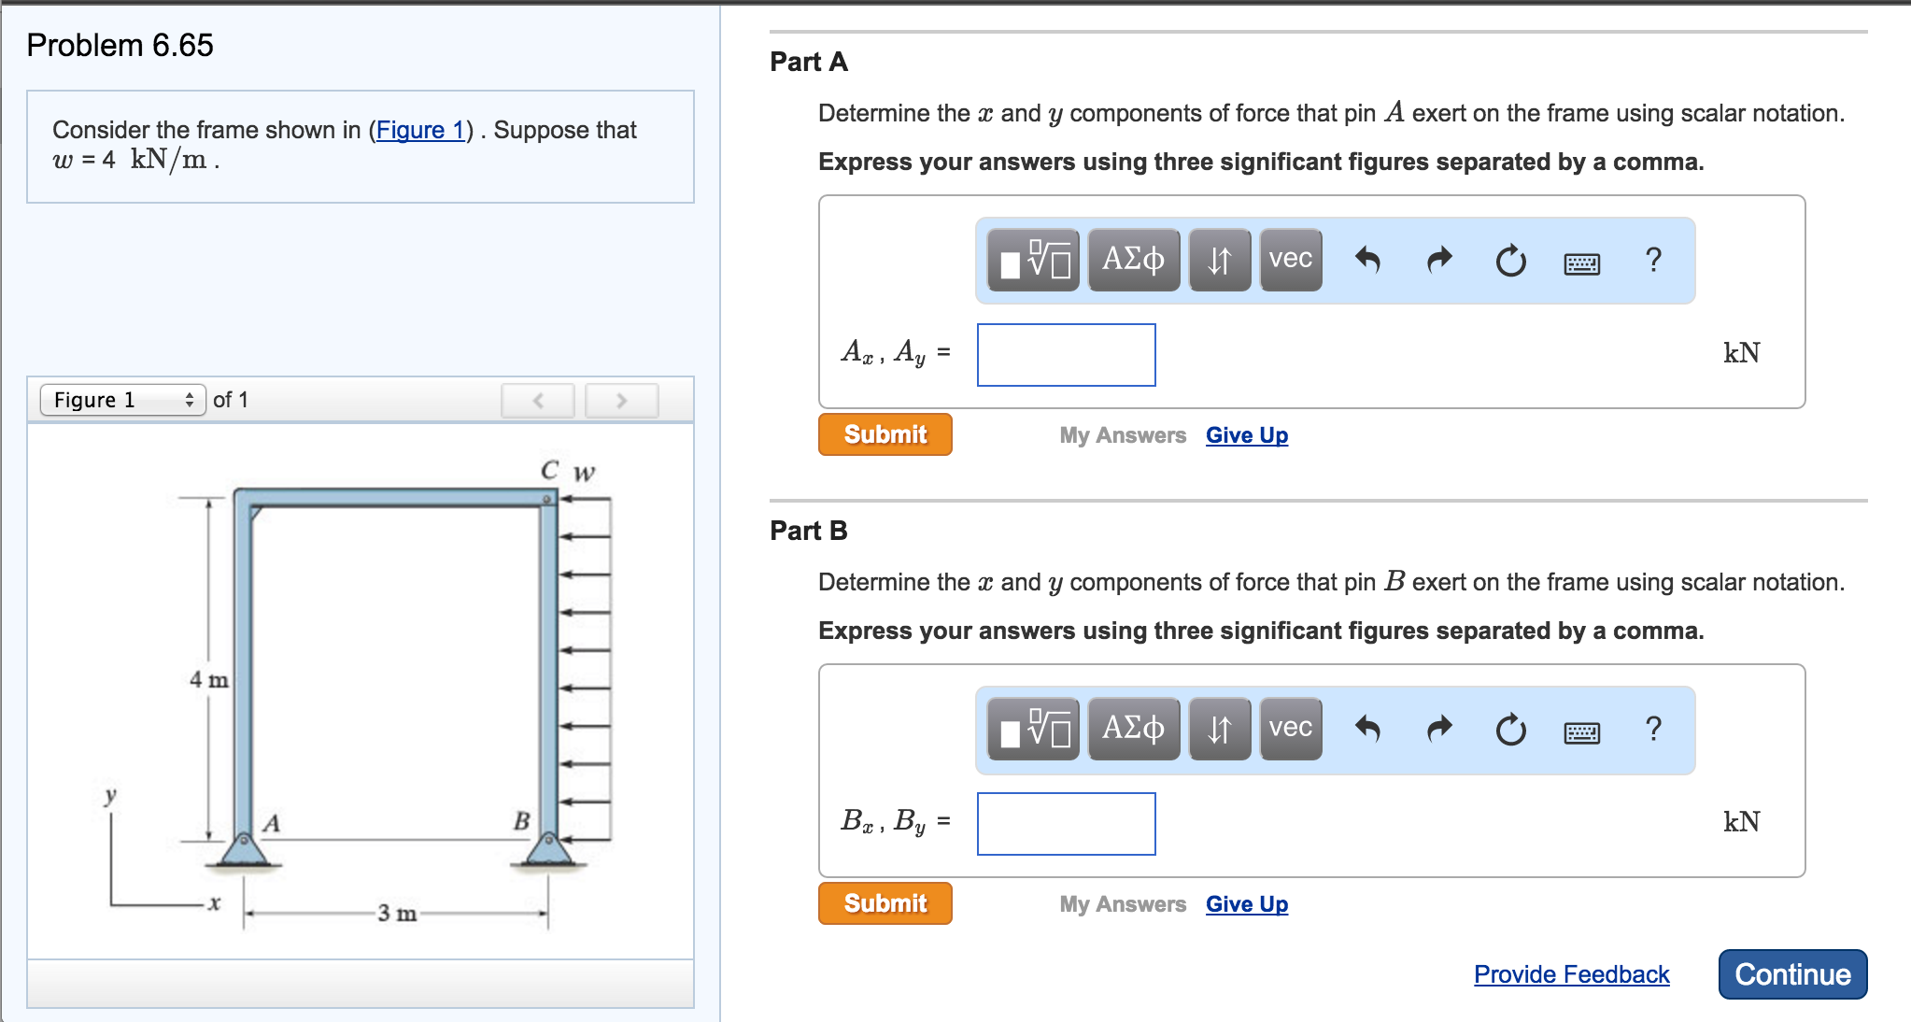Select the Greek symbols ΑΣΦ icon in Part A
Screen dimensions: 1911x1022
(x=1133, y=261)
